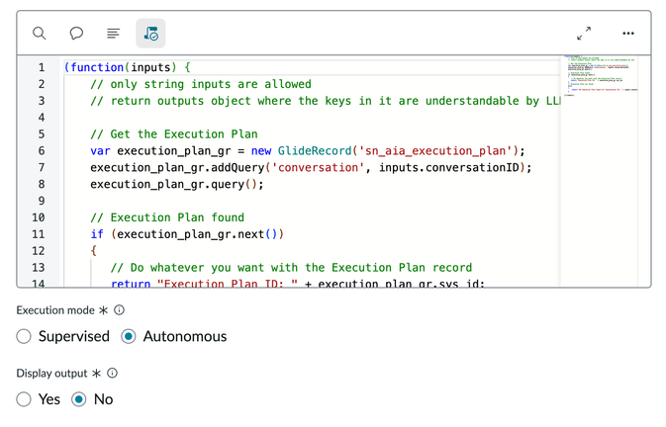Select the Autonomous execution mode
Screen dimensions: 666x427
click(x=129, y=336)
